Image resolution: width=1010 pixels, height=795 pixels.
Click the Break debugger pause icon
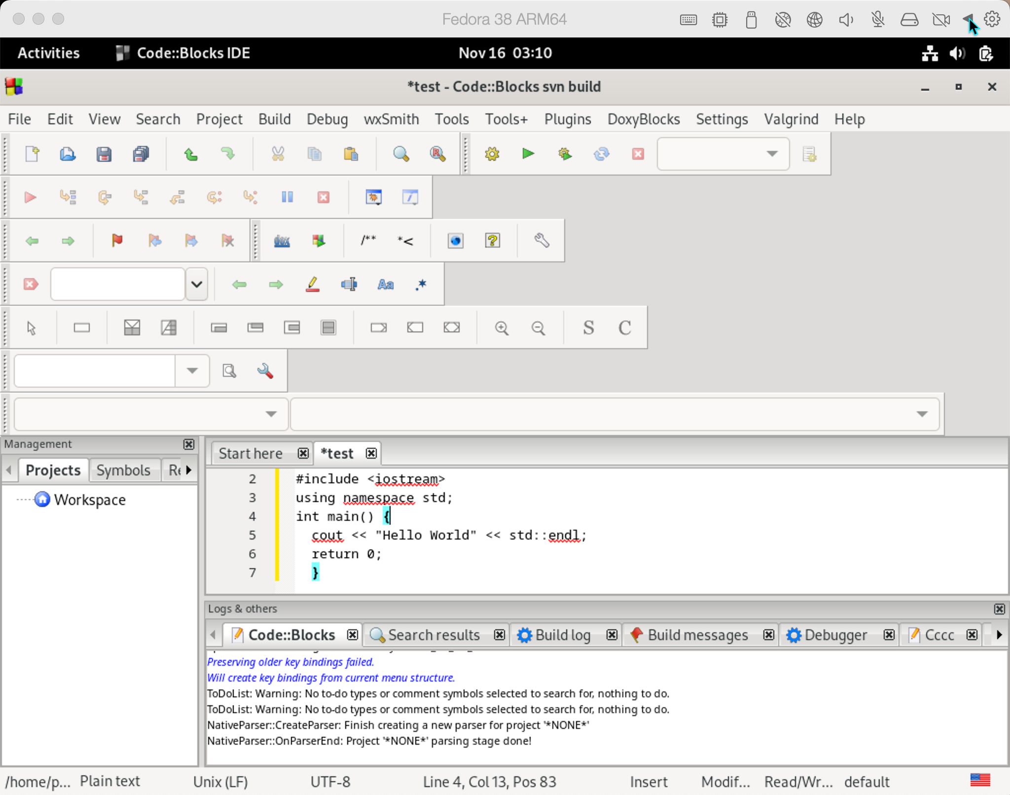(287, 197)
